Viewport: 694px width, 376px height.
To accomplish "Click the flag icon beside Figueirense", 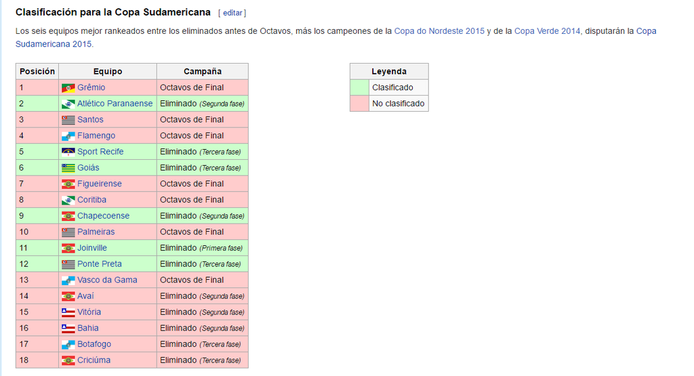I will pyautogui.click(x=68, y=184).
